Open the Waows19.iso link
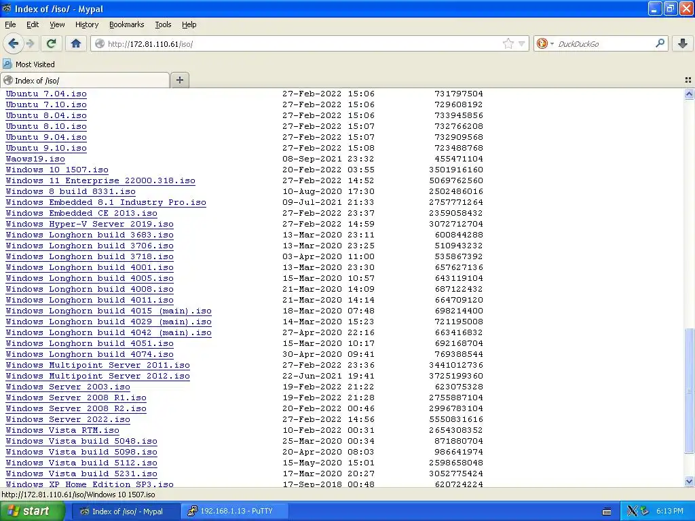This screenshot has width=695, height=521. [35, 159]
